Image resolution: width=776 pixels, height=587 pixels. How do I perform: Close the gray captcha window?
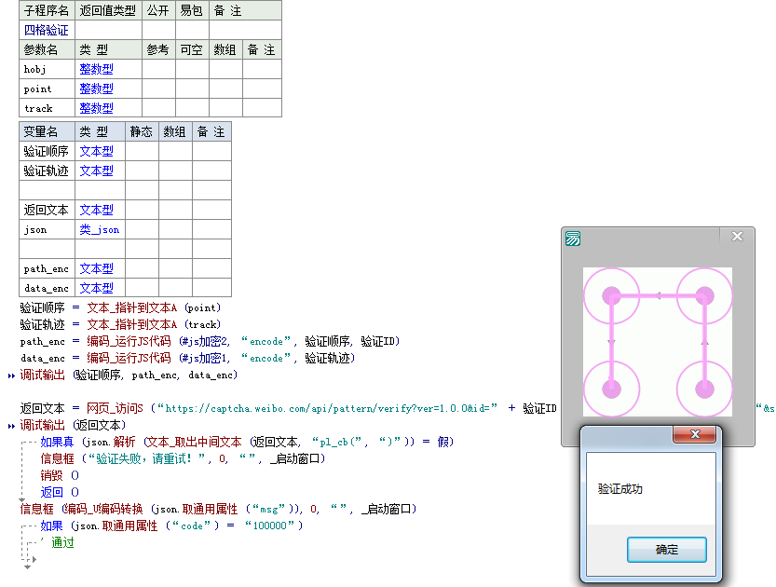tap(737, 237)
